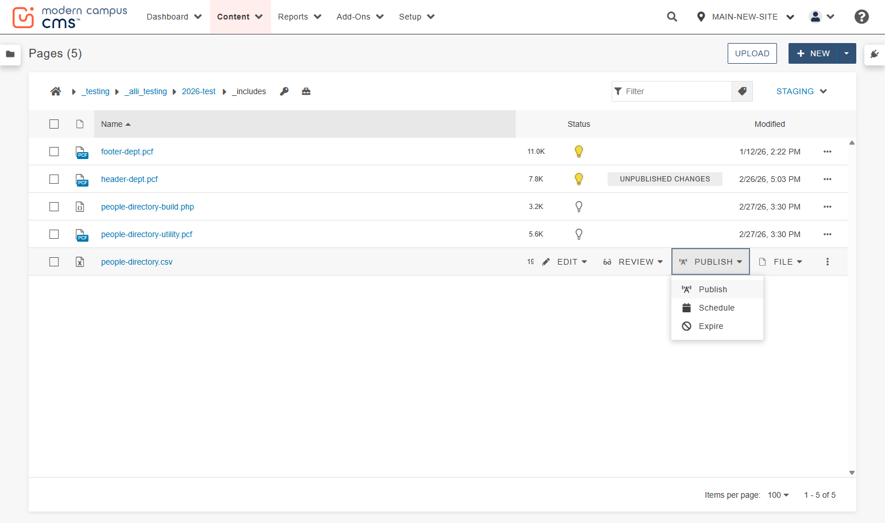885x523 pixels.
Task: Click the PHP file icon for people-directory-build.php
Action: (x=80, y=207)
